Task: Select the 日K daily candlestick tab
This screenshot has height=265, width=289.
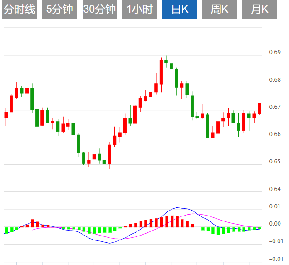Action: point(180,9)
